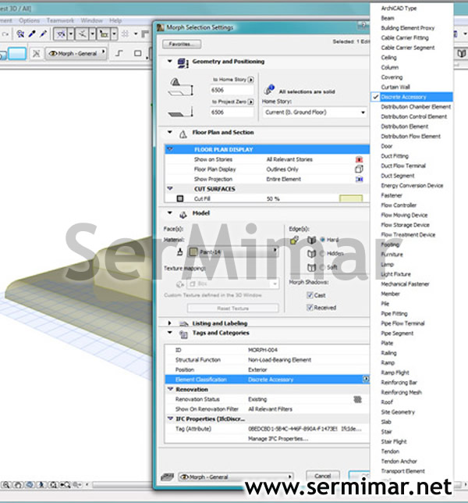Click the Show Projection row icon

click(359, 180)
